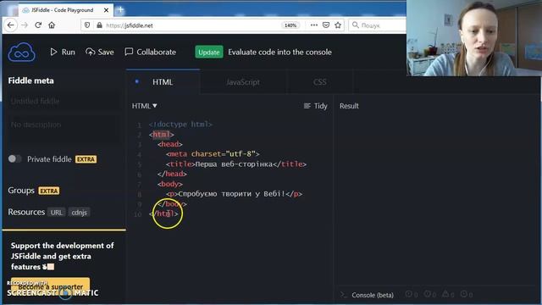
Task: Switch to the JavaScript tab
Action: coord(243,82)
